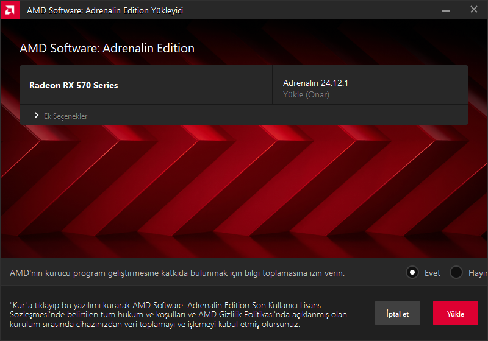
Task: Open the Adrenalin Edition Son Kullanıcı Lisans Sözleşmesi link
Action: 226,305
